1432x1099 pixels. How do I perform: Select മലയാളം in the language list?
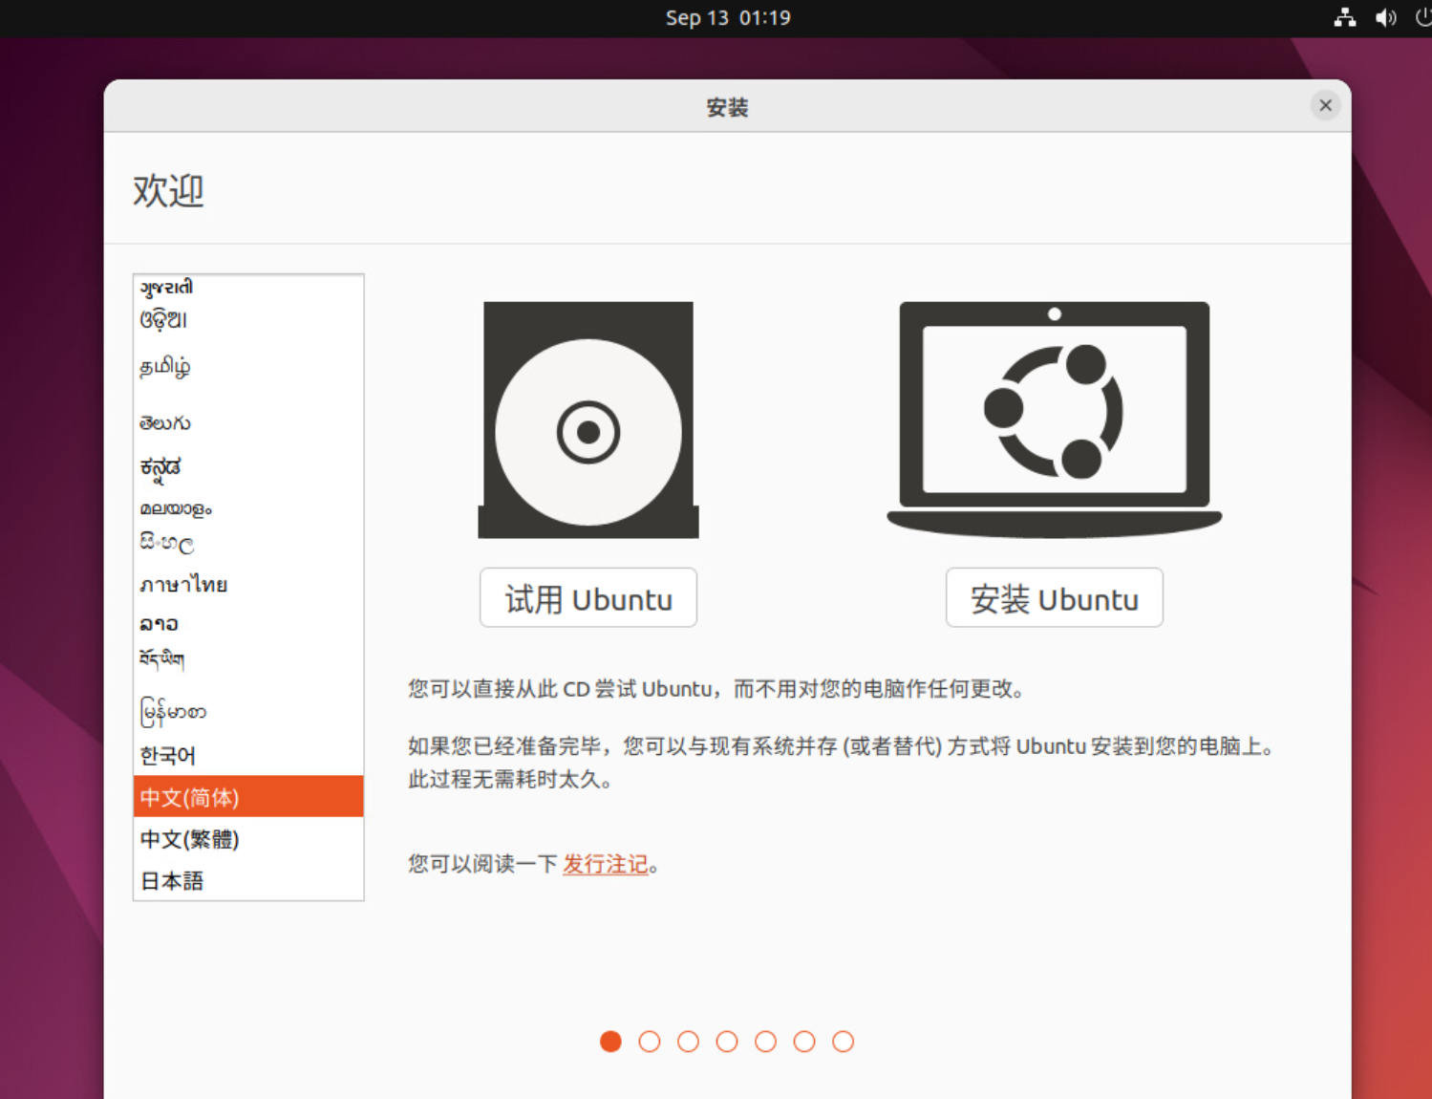tap(248, 508)
